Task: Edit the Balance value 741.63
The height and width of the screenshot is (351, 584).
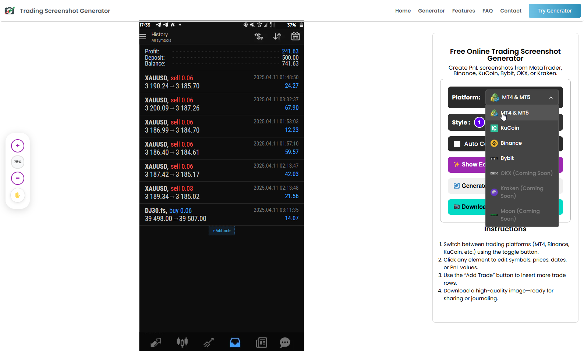Action: tap(290, 63)
